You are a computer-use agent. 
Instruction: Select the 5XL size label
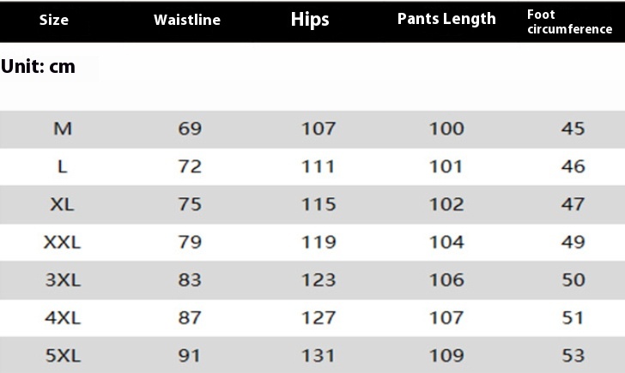tap(62, 356)
